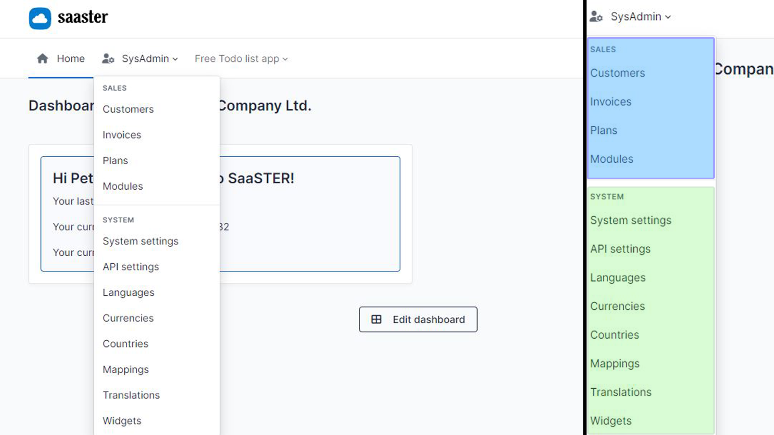Click the grid icon on Edit dashboard
This screenshot has width=774, height=435.
tap(376, 319)
